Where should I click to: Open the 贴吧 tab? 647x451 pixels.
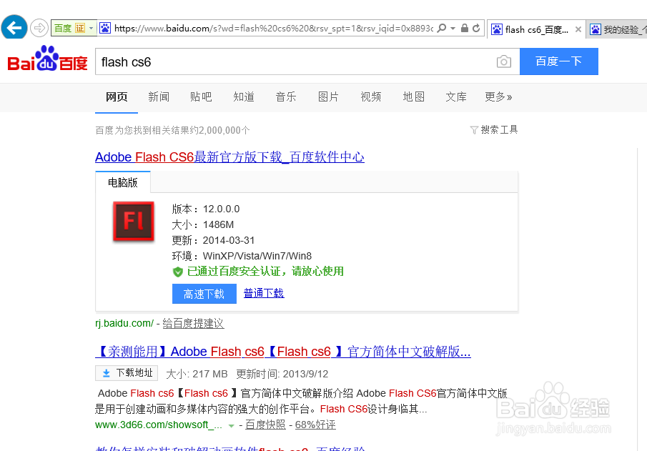click(201, 97)
